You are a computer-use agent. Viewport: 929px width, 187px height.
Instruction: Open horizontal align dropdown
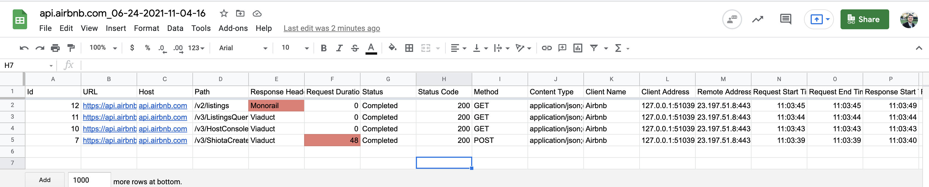(x=458, y=48)
